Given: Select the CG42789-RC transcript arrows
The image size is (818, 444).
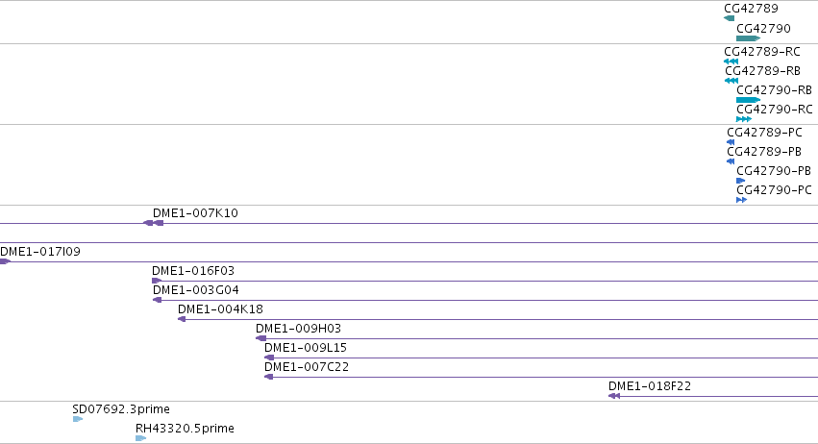Looking at the screenshot, I should coord(731,62).
